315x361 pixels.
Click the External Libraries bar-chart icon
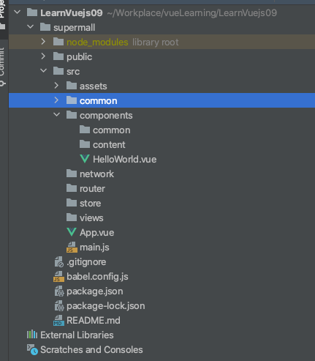tap(32, 335)
